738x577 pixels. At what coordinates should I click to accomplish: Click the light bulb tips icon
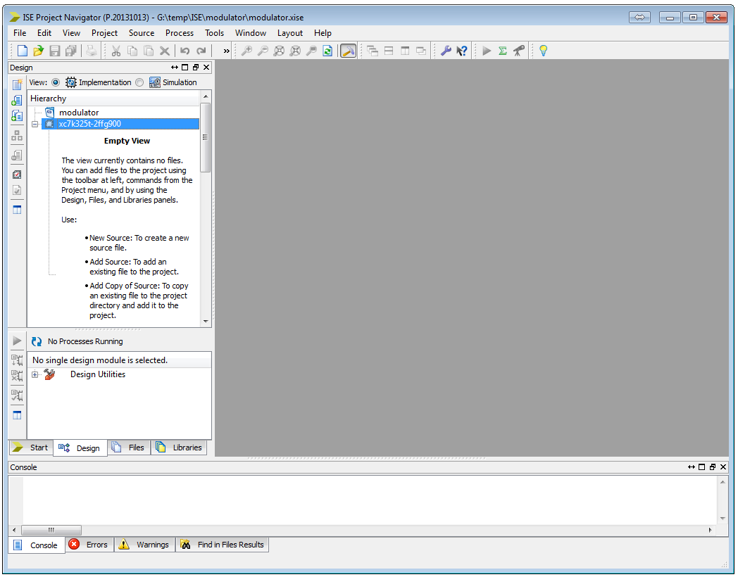pos(543,51)
